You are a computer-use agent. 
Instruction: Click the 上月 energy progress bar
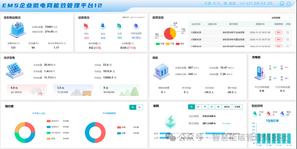(169, 138)
